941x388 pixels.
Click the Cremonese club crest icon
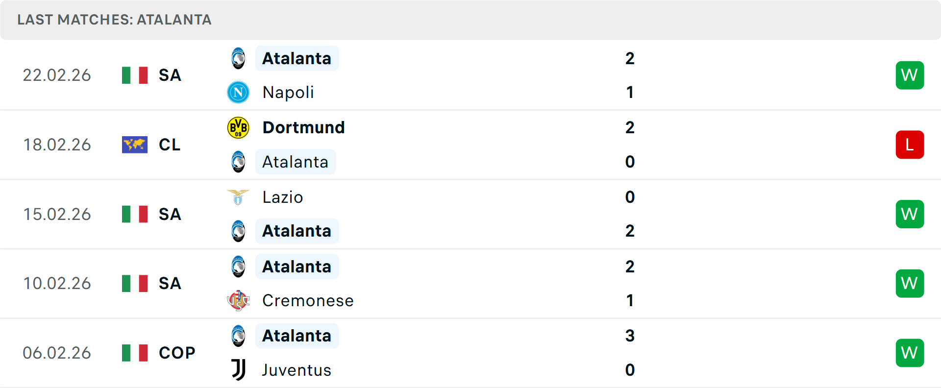point(238,300)
